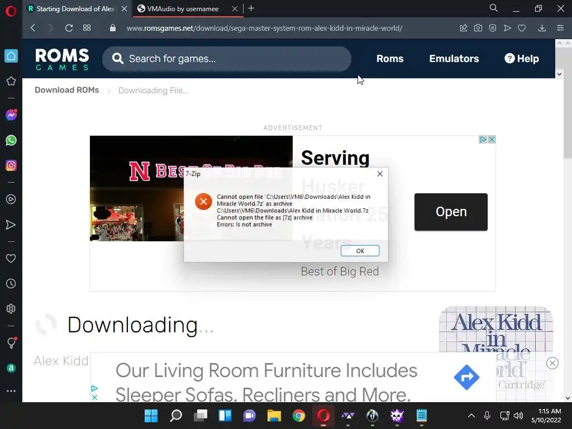The image size is (572, 429).
Task: Click the padlock site security icon
Action: [x=113, y=28]
